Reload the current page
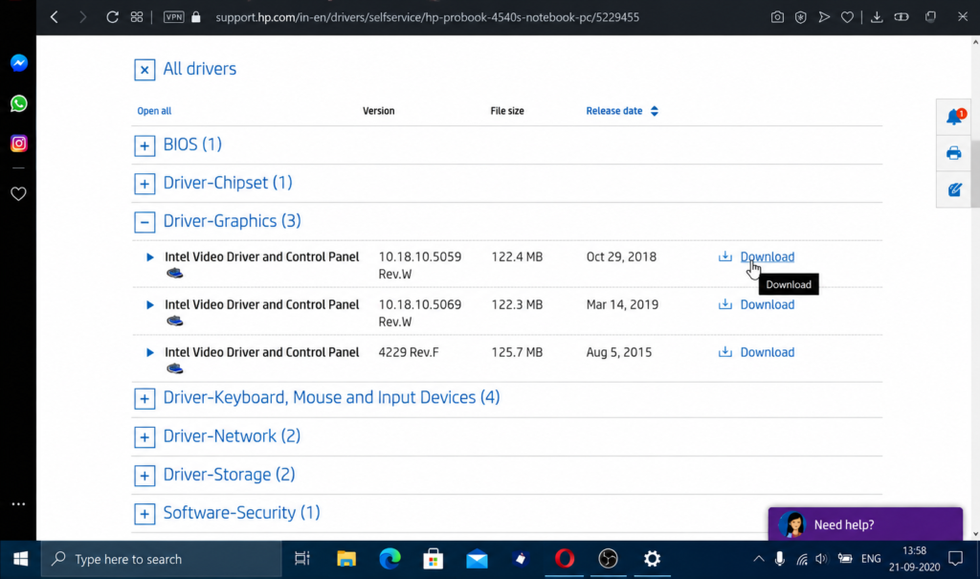 tap(112, 17)
